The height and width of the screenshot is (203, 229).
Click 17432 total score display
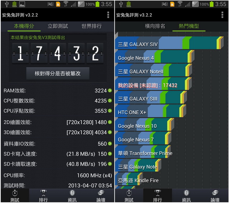point(58,53)
